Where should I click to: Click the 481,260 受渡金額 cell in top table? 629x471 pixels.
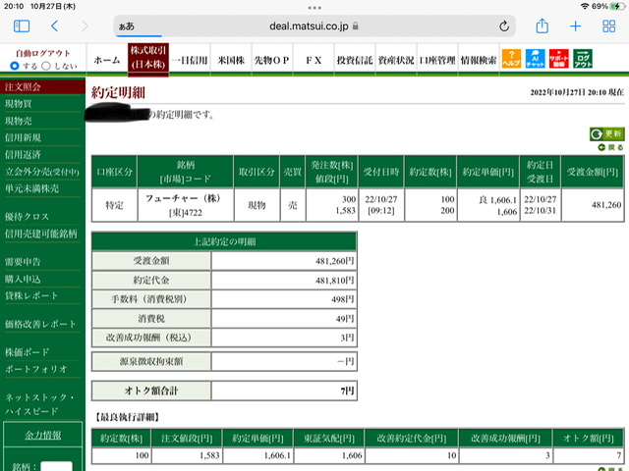(593, 205)
